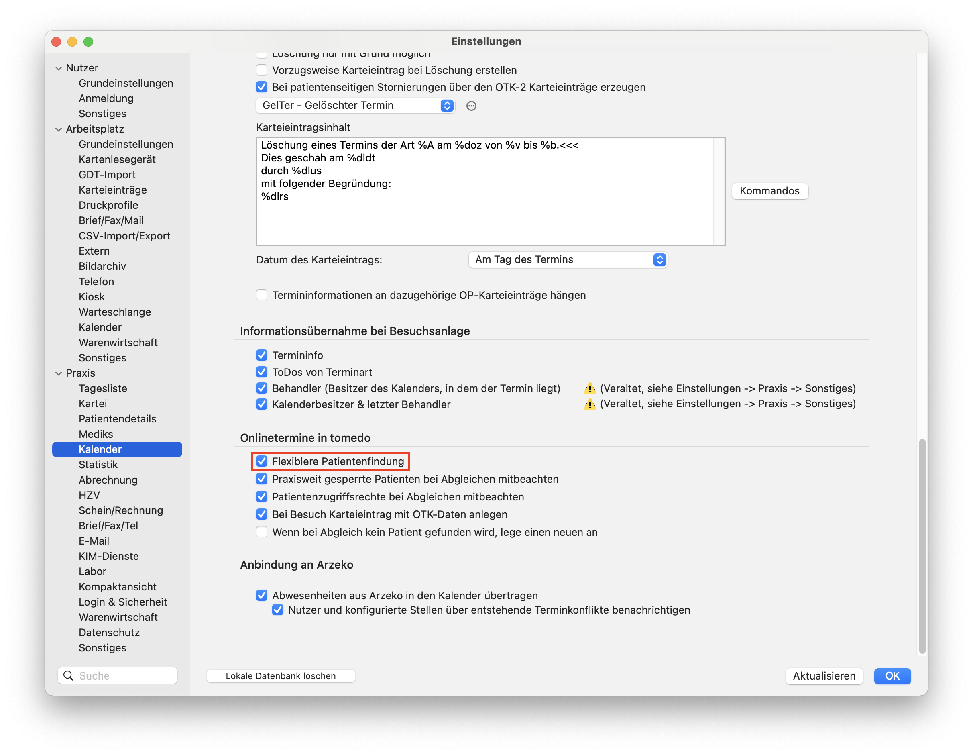
Task: Click the ellipsis icon beside GelTer dropdown
Action: tap(471, 106)
